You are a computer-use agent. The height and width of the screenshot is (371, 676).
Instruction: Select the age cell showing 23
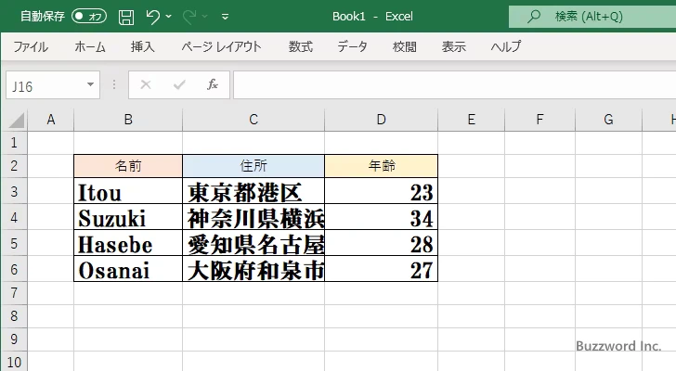pyautogui.click(x=381, y=191)
